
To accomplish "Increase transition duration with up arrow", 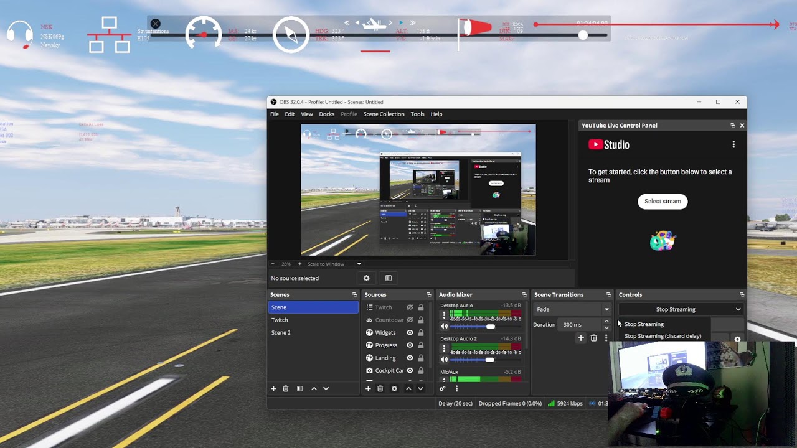I will 606,322.
